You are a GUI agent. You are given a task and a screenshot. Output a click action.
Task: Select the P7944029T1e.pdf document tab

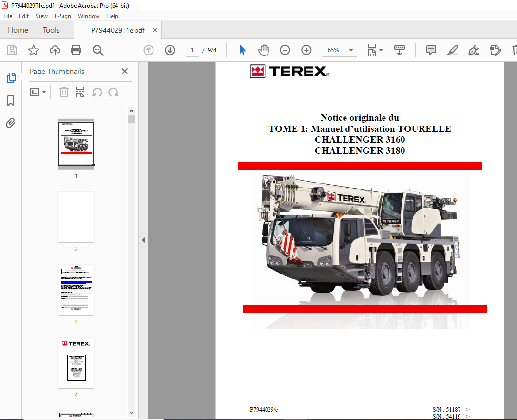click(118, 30)
